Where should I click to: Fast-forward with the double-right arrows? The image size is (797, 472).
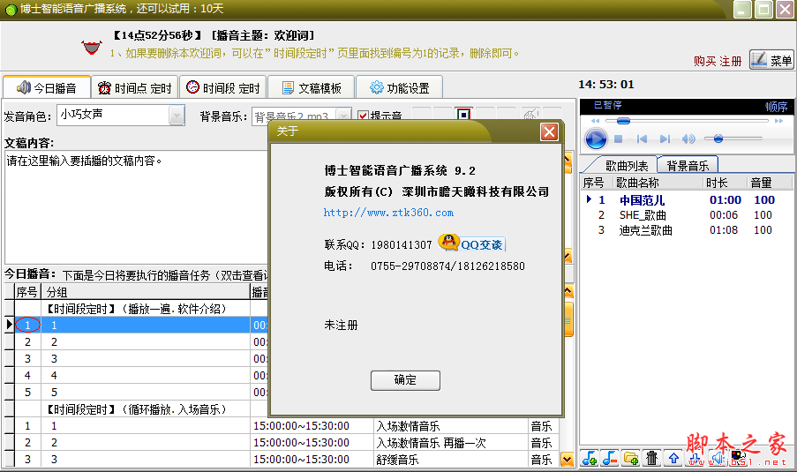778,121
